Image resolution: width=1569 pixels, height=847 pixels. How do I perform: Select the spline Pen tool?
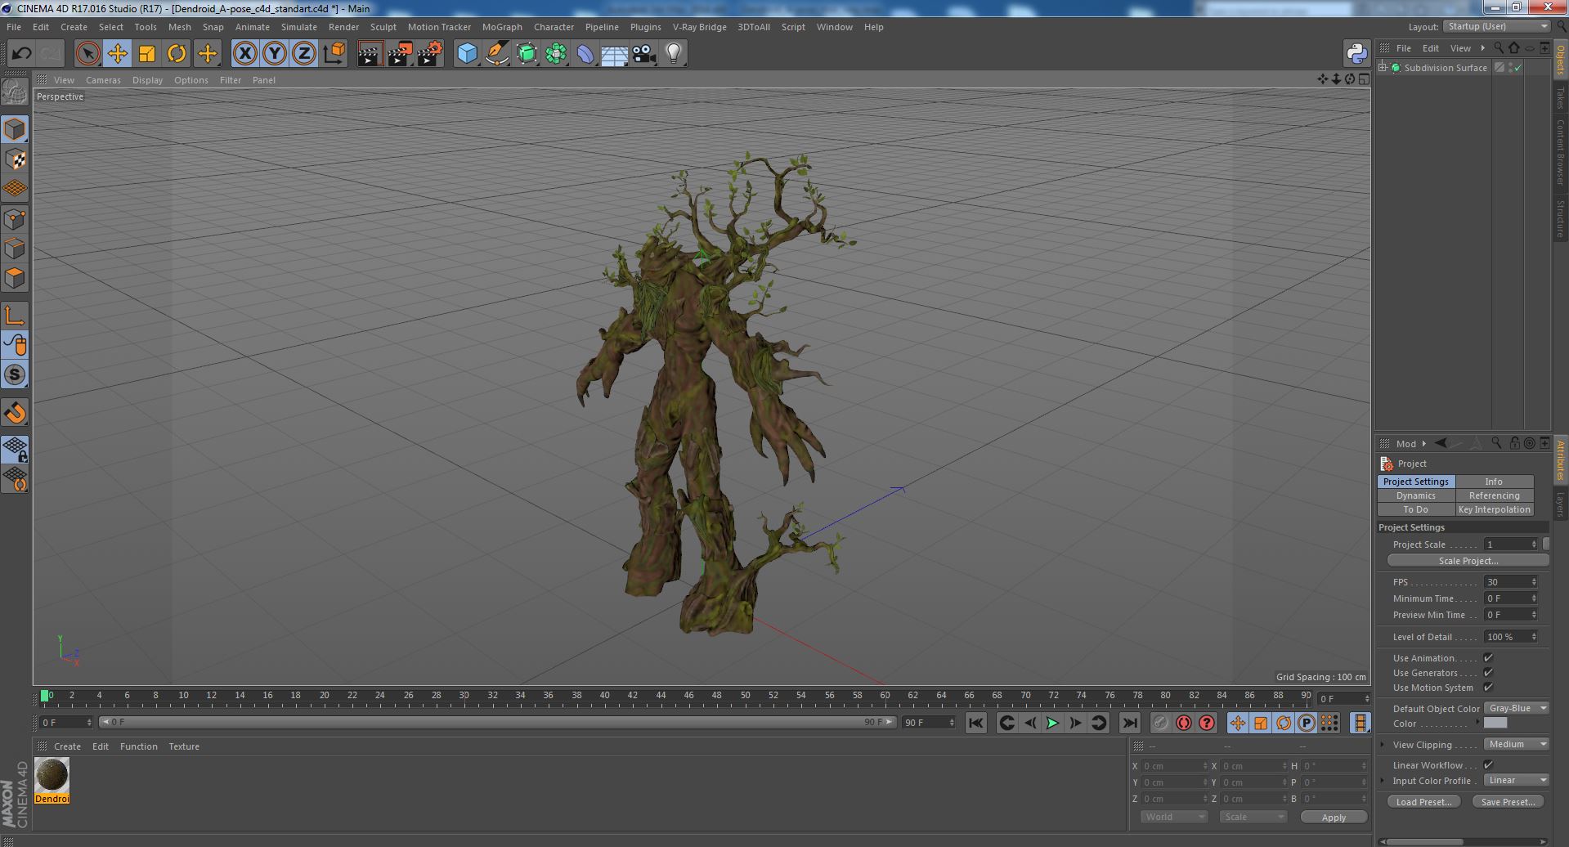point(496,54)
